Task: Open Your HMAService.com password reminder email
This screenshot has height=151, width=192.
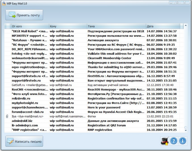Action: [94, 49]
